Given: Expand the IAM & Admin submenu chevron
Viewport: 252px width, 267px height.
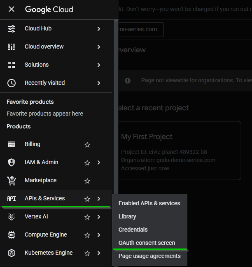Looking at the screenshot, I should 99,163.
